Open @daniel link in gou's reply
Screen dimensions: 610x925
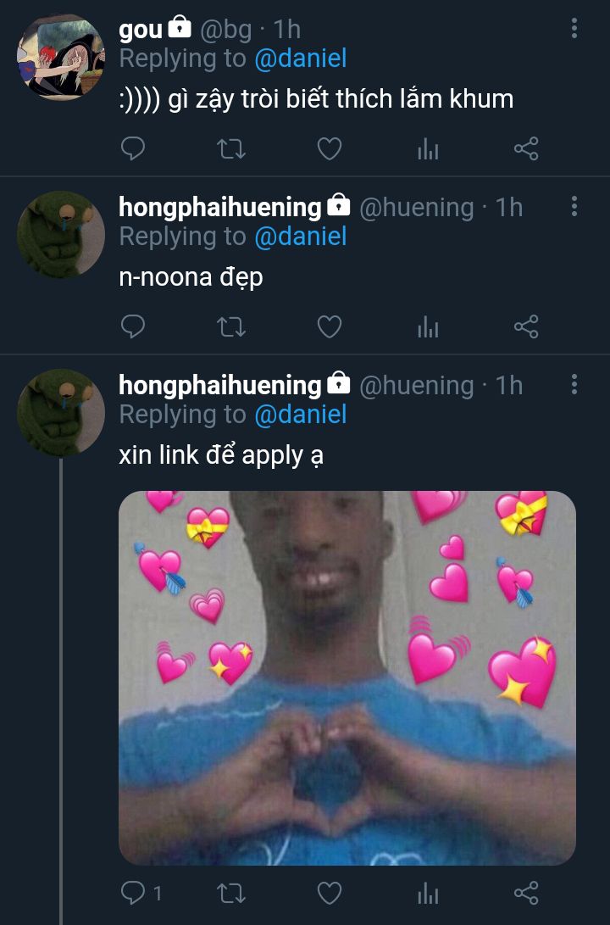coord(301,59)
